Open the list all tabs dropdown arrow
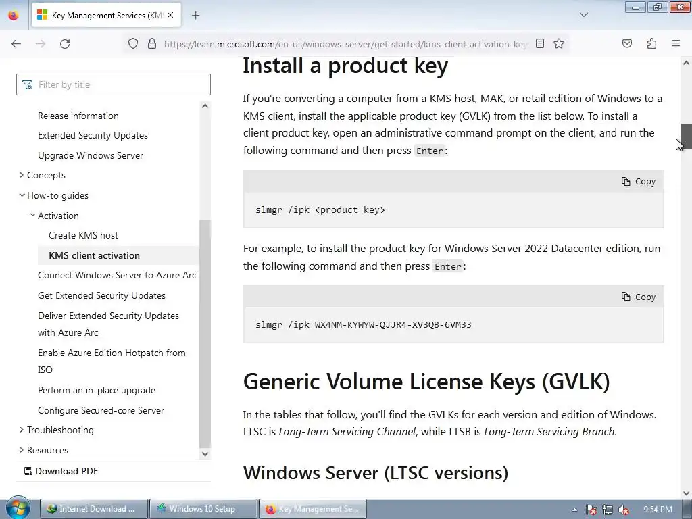The height and width of the screenshot is (519, 692). point(583,15)
